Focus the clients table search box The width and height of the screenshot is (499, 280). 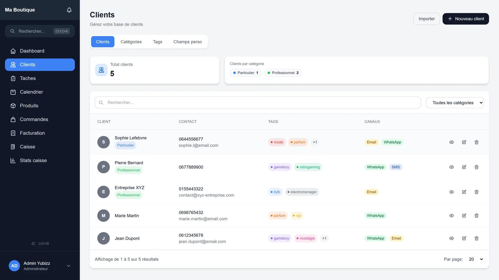tap(258, 103)
